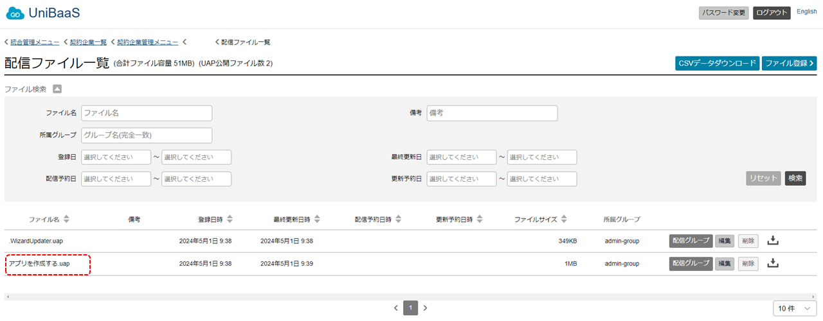
Task: Edit the アプリを作成する.uap row
Action: pyautogui.click(x=725, y=264)
